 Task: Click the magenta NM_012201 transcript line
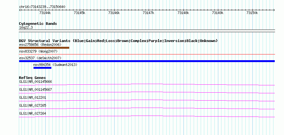(147, 101)
